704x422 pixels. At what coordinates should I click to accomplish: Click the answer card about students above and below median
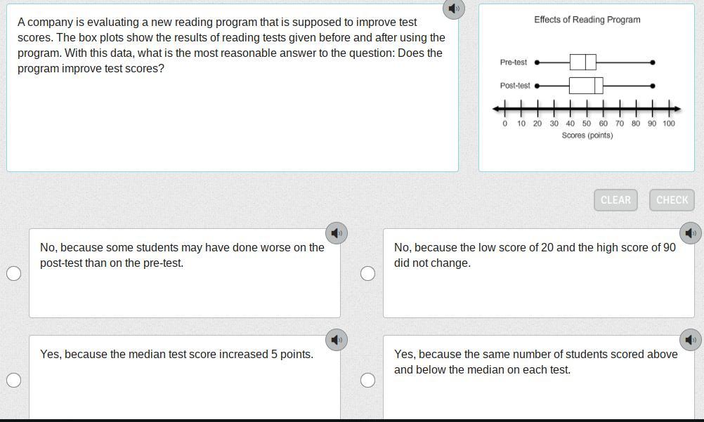pyautogui.click(x=539, y=377)
